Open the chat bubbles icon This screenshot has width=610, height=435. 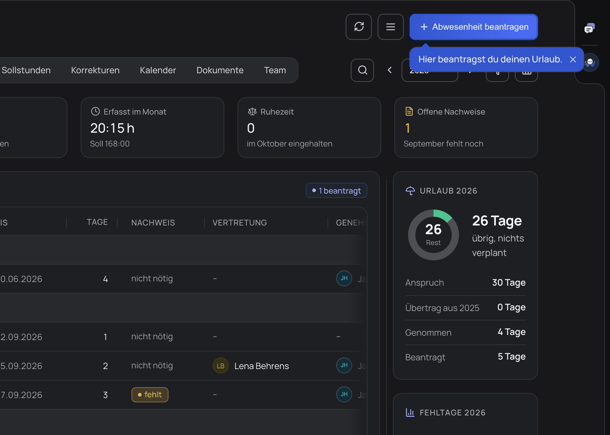(x=590, y=28)
